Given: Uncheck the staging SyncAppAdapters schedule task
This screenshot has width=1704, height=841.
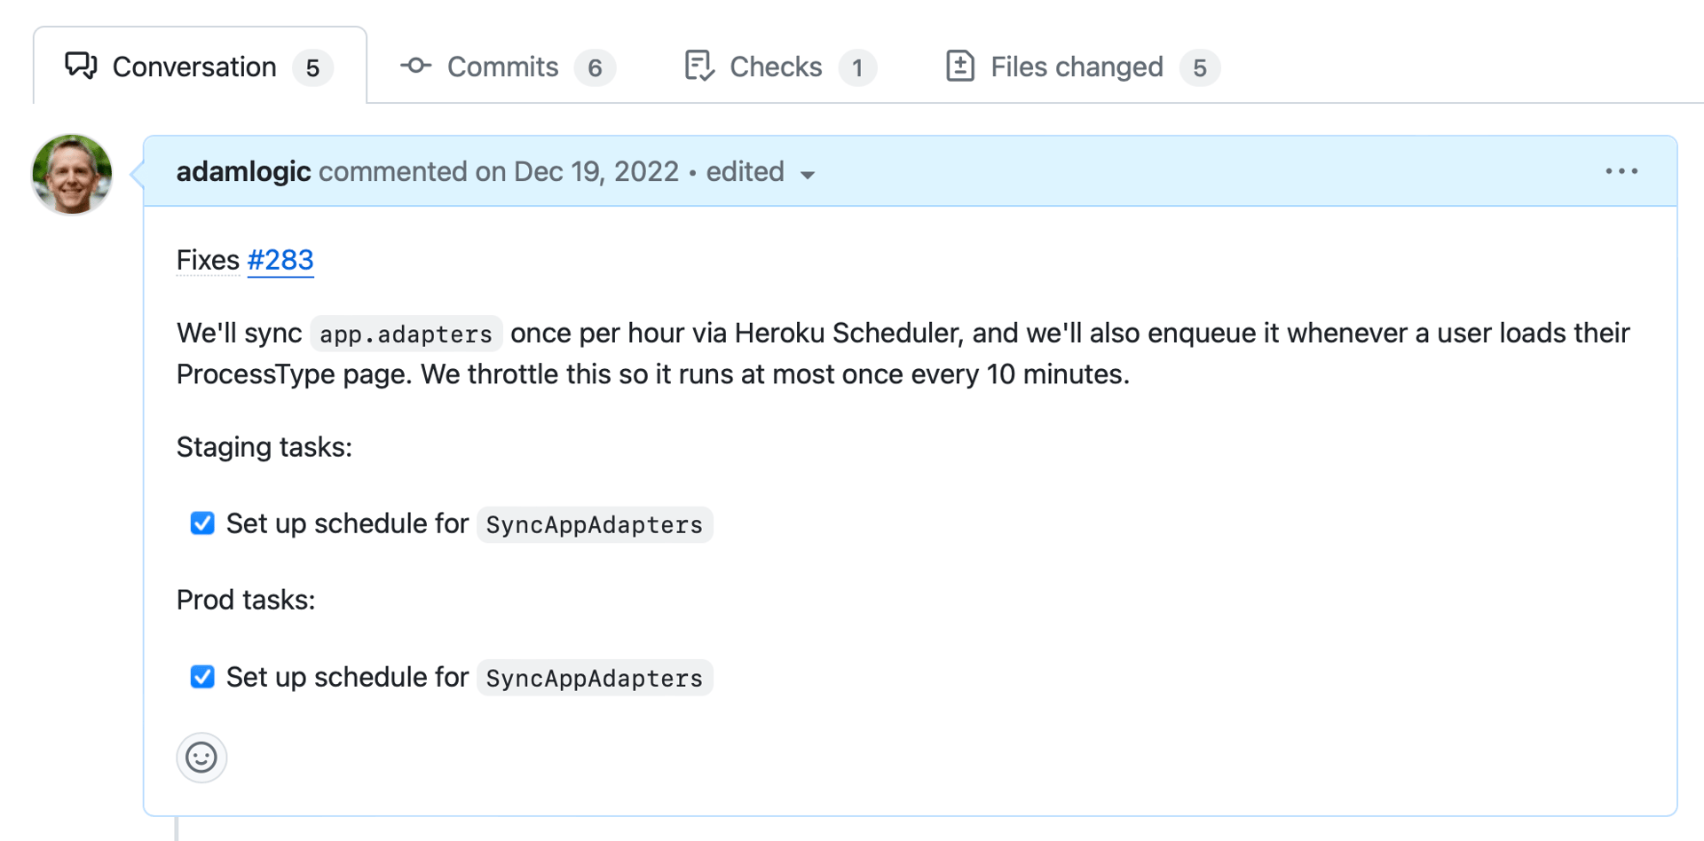Looking at the screenshot, I should [202, 523].
